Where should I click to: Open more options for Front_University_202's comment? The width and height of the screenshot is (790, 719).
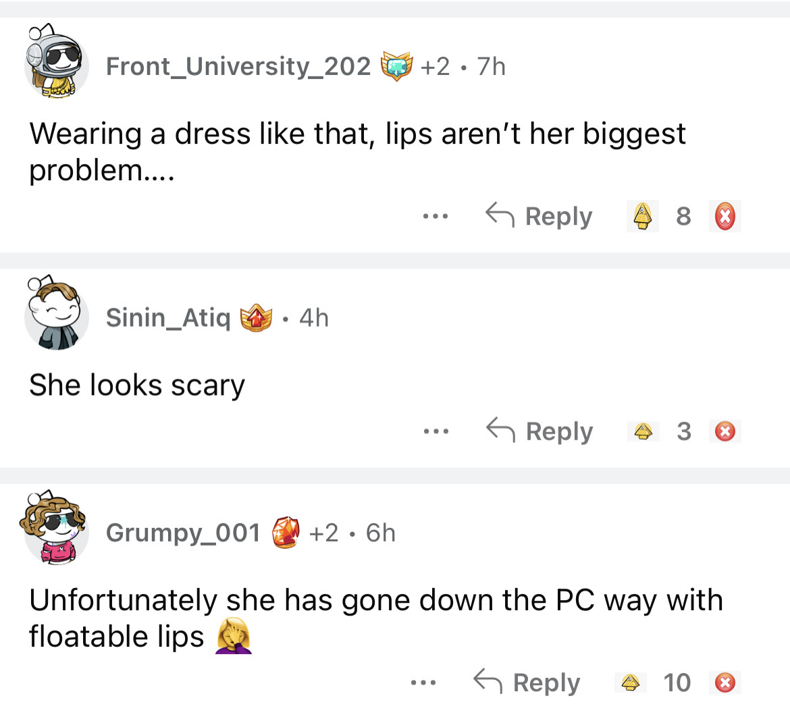(436, 217)
